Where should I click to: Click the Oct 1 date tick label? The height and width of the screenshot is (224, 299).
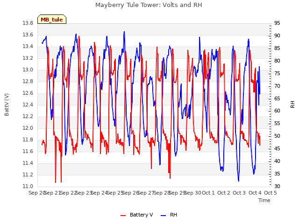tap(208, 193)
